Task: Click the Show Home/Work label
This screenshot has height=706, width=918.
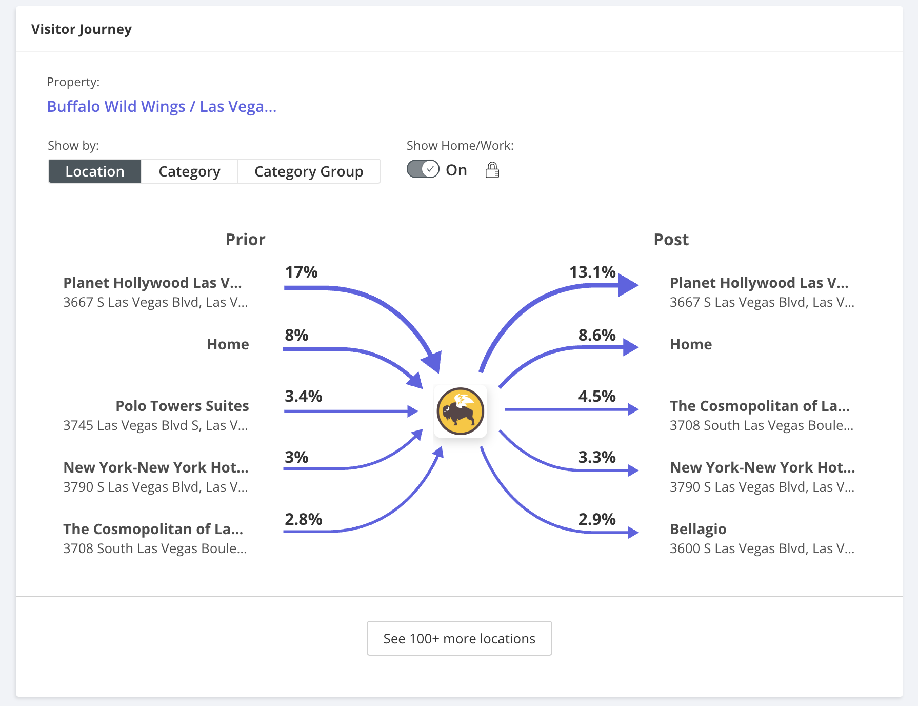Action: 460,146
